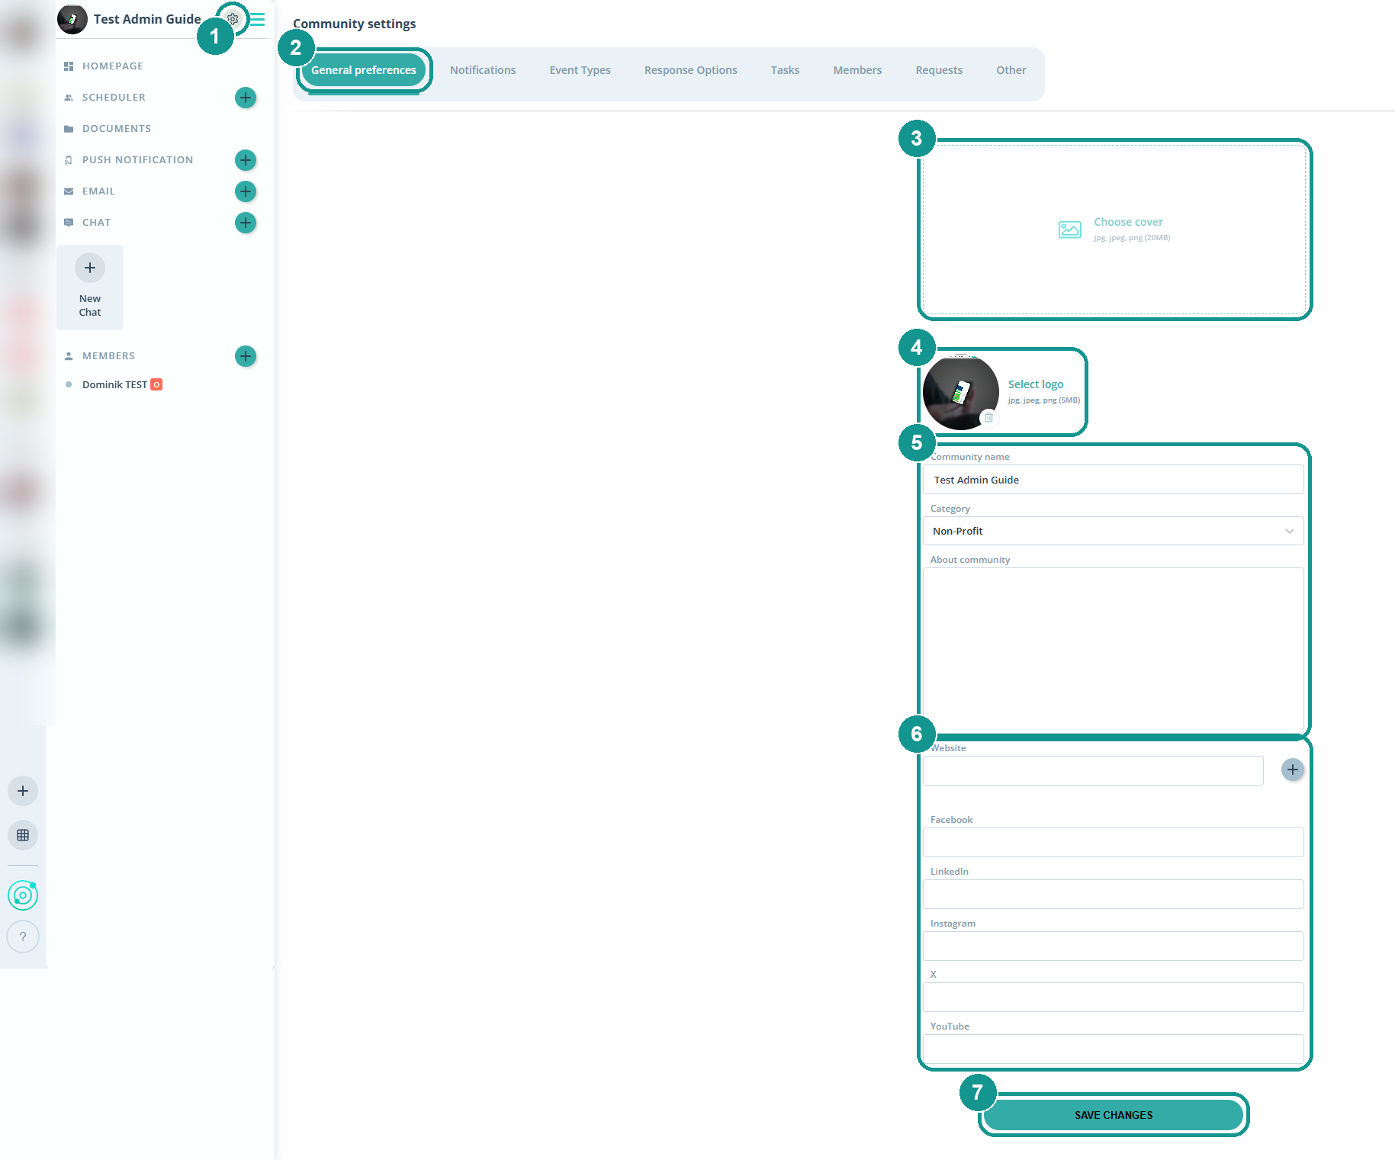Choose a cover image

pyautogui.click(x=1114, y=230)
